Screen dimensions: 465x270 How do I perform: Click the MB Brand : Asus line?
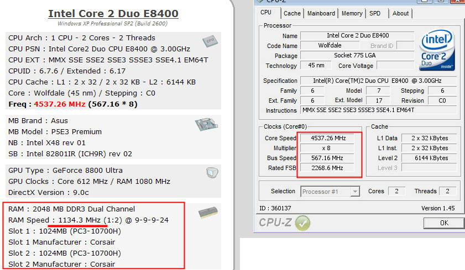[x=38, y=121]
